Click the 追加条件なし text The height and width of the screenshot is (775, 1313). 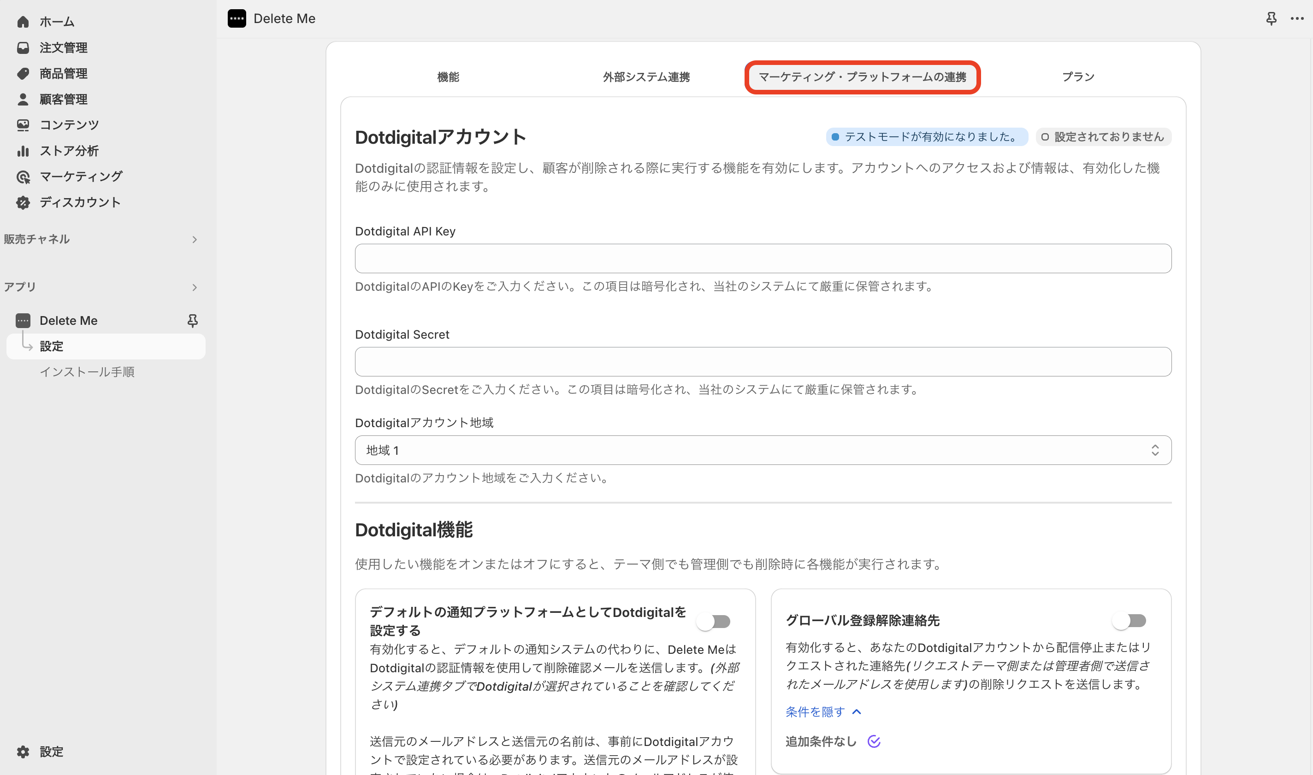point(821,741)
